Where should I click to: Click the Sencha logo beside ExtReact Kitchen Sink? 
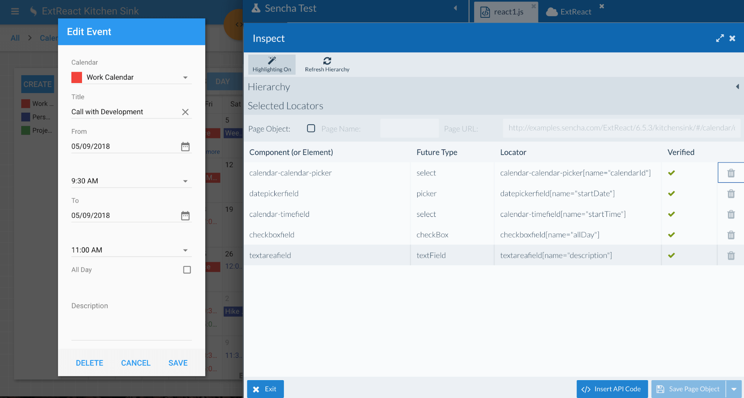pyautogui.click(x=33, y=11)
